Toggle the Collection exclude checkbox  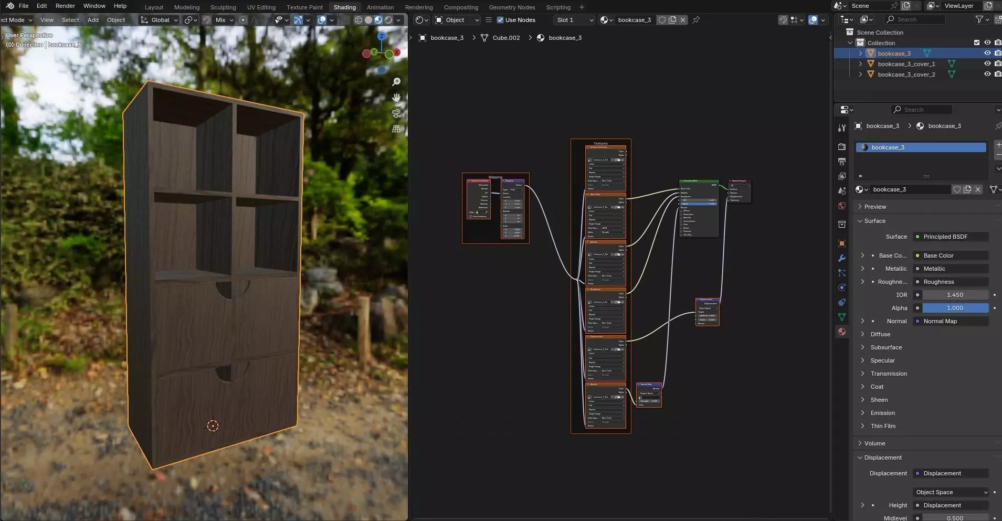[x=977, y=42]
